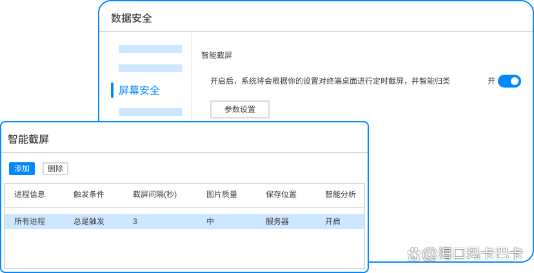Click the 图片质量 column header
Screen dimensions: 534x273
point(222,194)
